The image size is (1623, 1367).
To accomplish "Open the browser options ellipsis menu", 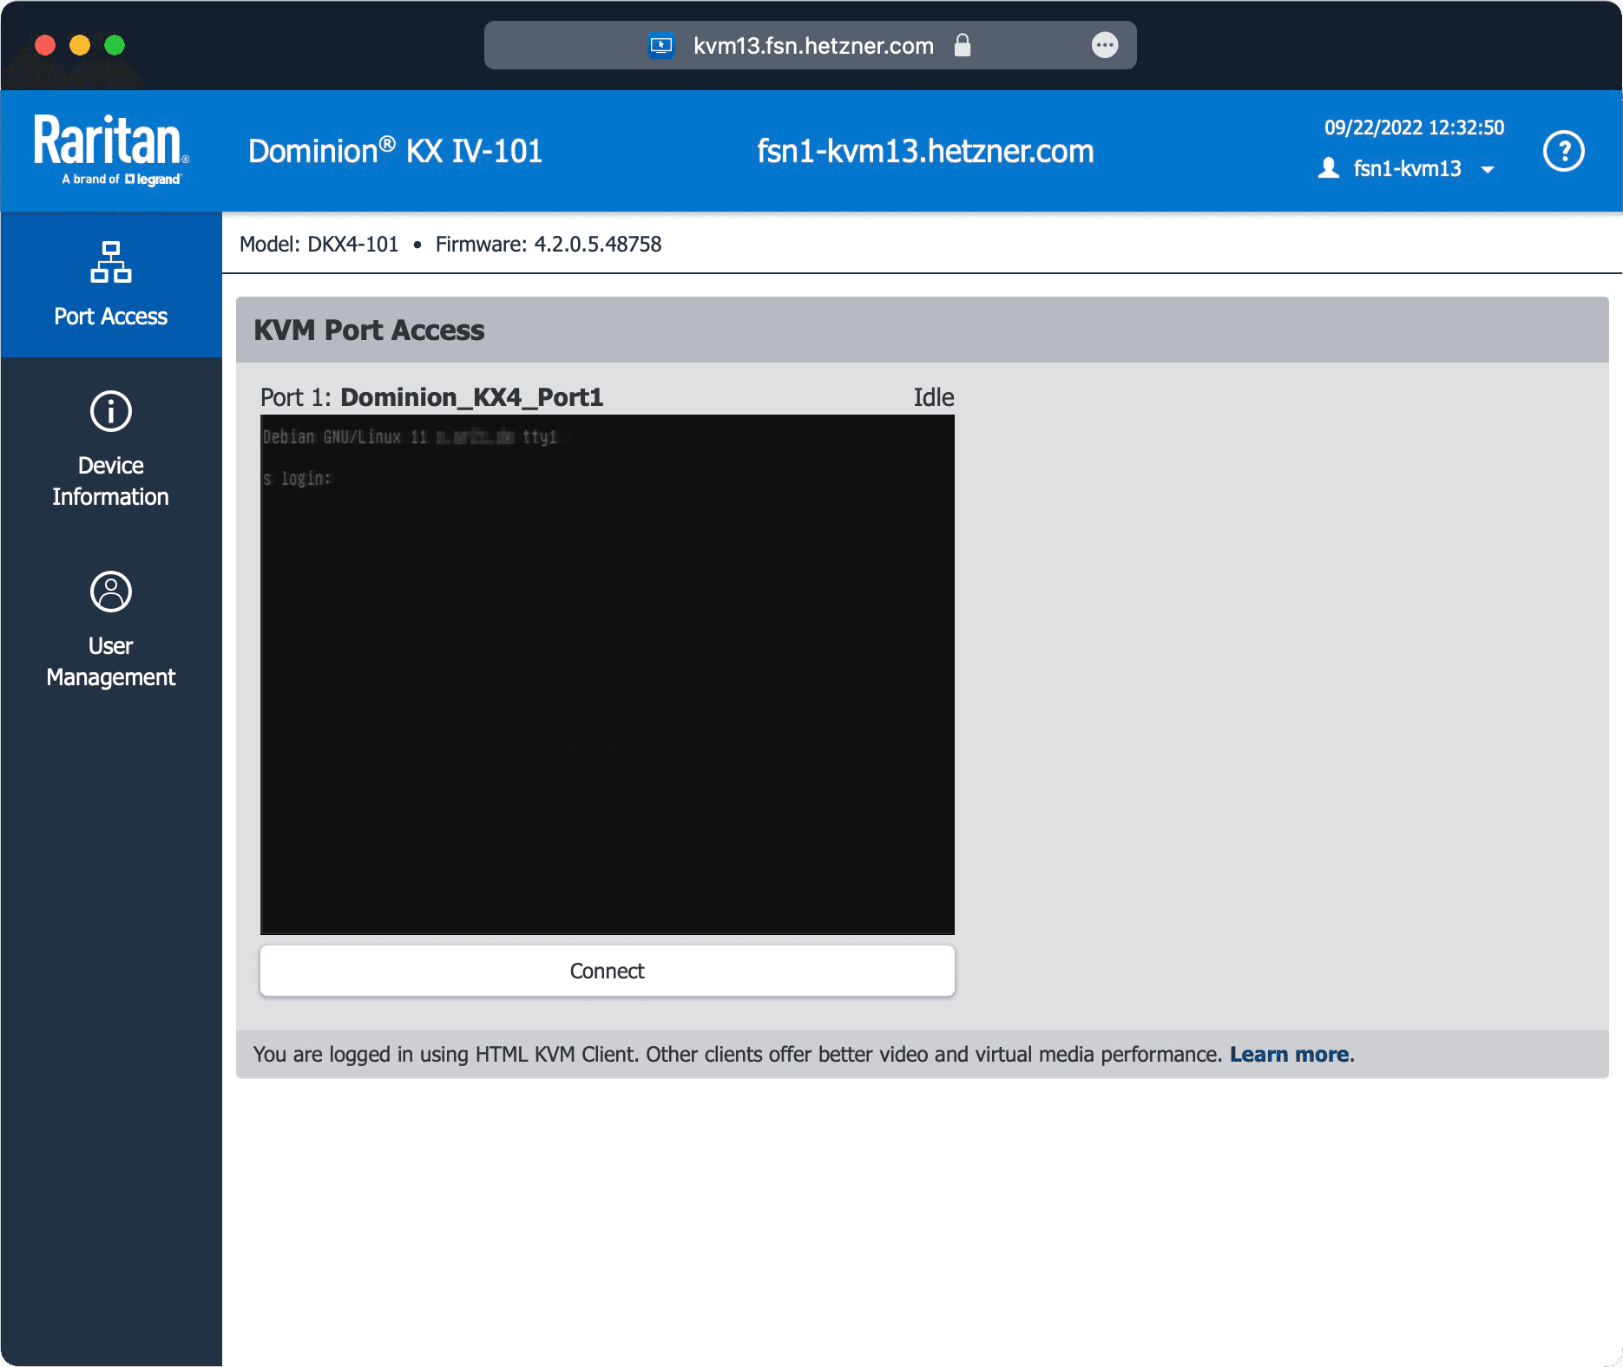I will coord(1104,45).
